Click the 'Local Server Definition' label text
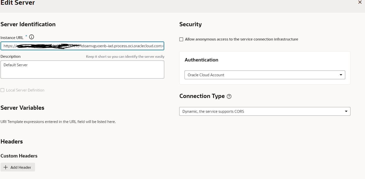This screenshot has height=179, width=365. pos(25,90)
